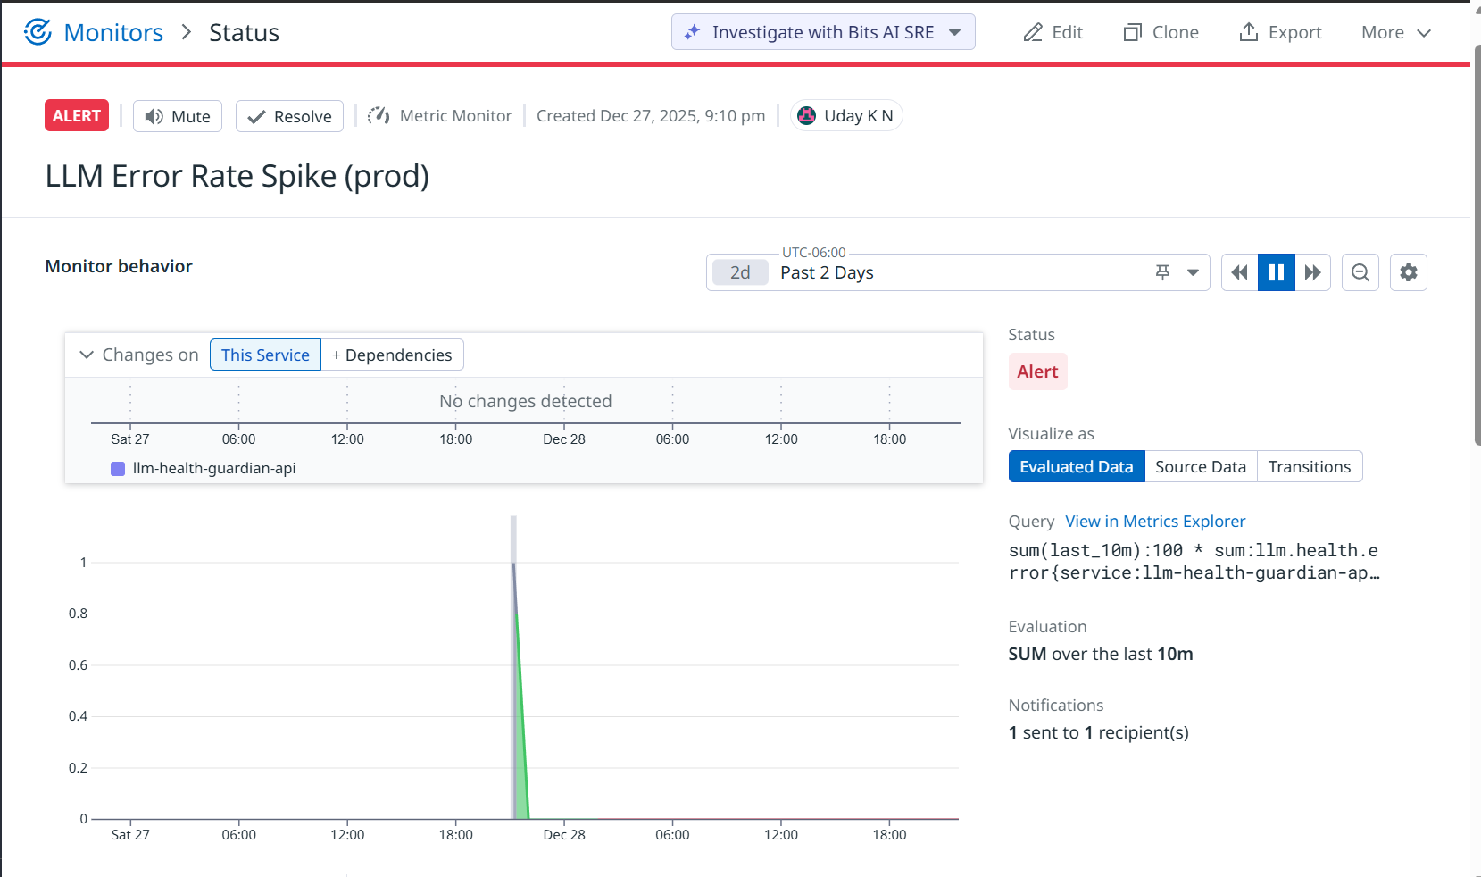
Task: Open View in Metrics Explorer link
Action: 1155,521
